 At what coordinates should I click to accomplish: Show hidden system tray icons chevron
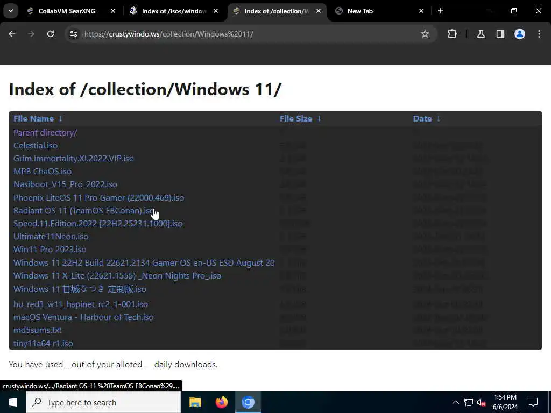[455, 402]
